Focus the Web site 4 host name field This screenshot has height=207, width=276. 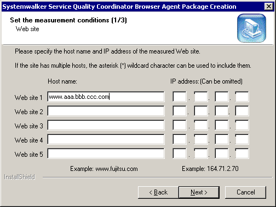(106, 139)
